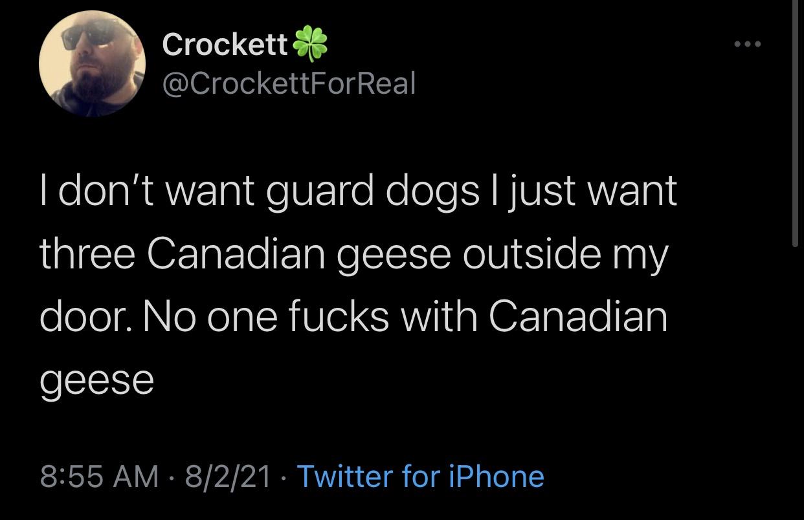This screenshot has height=520, width=804.
Task: Click the scrollbar on the right edge
Action: [796, 123]
